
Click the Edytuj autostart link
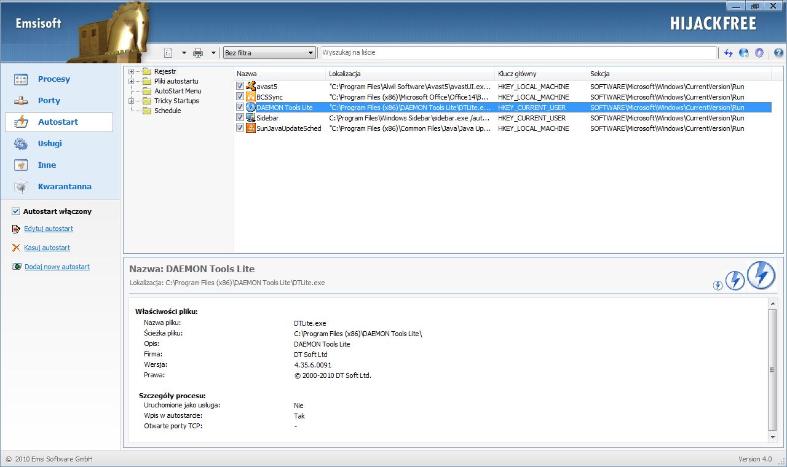point(49,229)
